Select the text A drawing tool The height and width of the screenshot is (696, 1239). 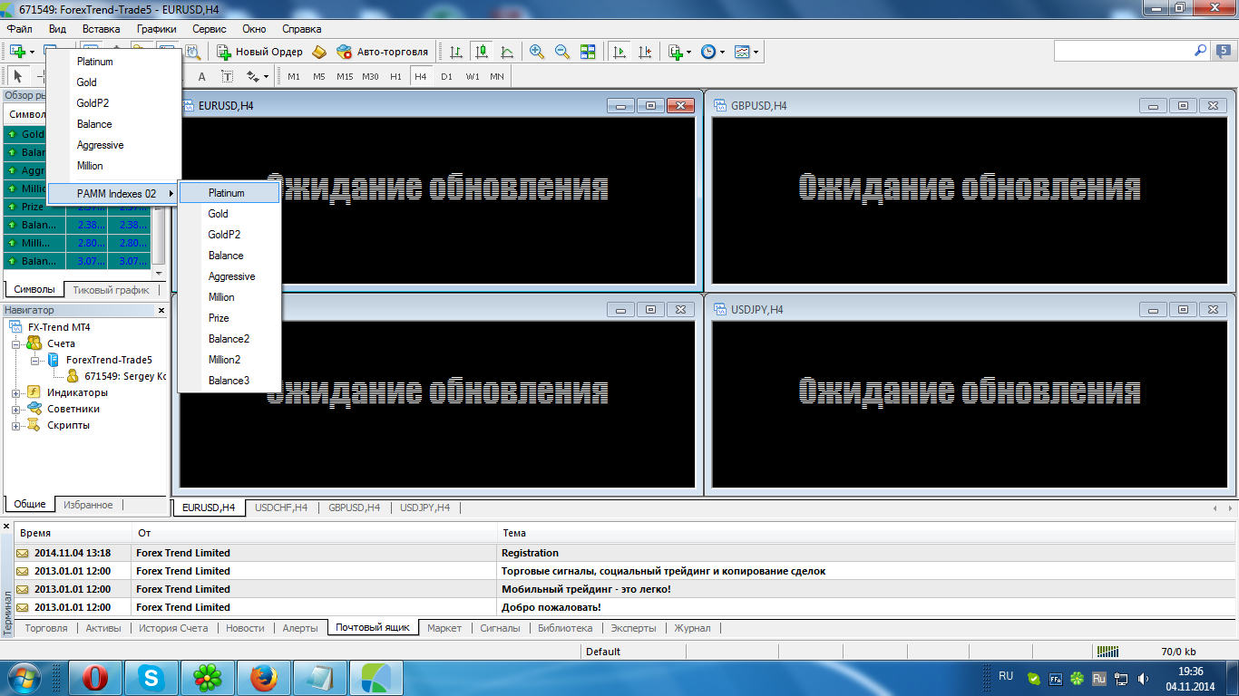(201, 76)
